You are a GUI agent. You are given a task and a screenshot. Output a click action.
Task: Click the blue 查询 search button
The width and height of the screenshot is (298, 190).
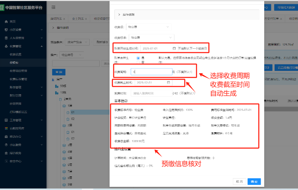click(x=59, y=72)
